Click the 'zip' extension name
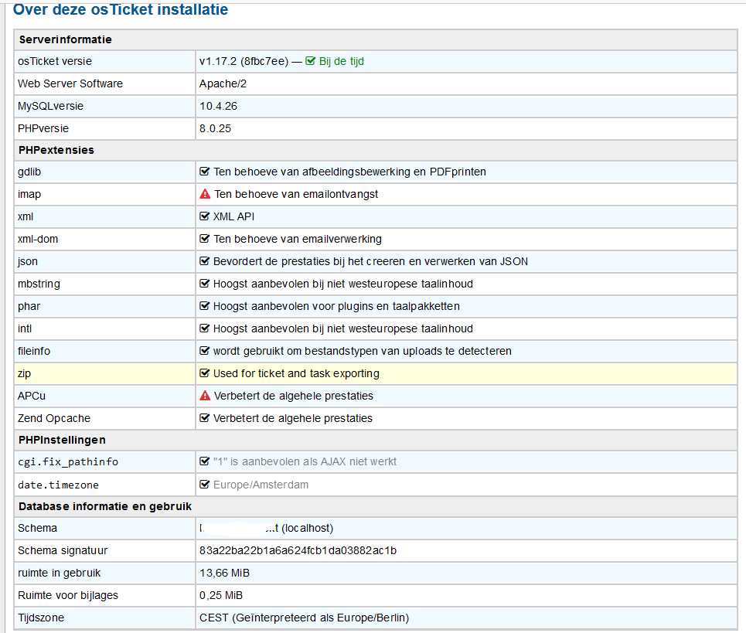This screenshot has height=633, width=746. tap(24, 373)
